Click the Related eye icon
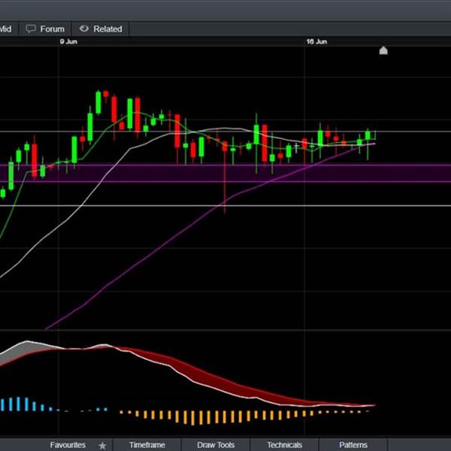Image resolution: width=451 pixels, height=451 pixels. point(83,29)
